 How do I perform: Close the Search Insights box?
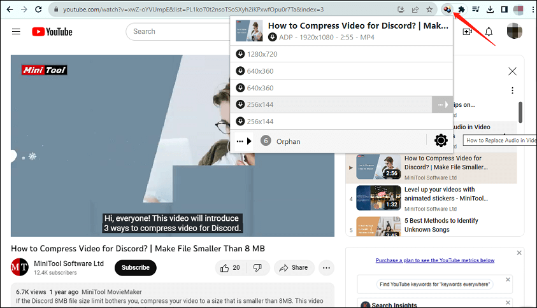pyautogui.click(x=508, y=302)
